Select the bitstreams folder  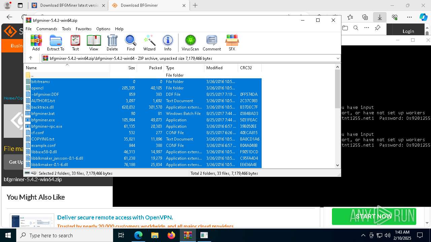click(143, 82)
